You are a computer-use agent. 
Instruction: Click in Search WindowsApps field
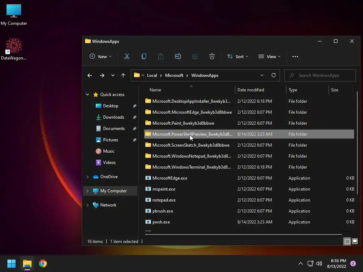(320, 75)
